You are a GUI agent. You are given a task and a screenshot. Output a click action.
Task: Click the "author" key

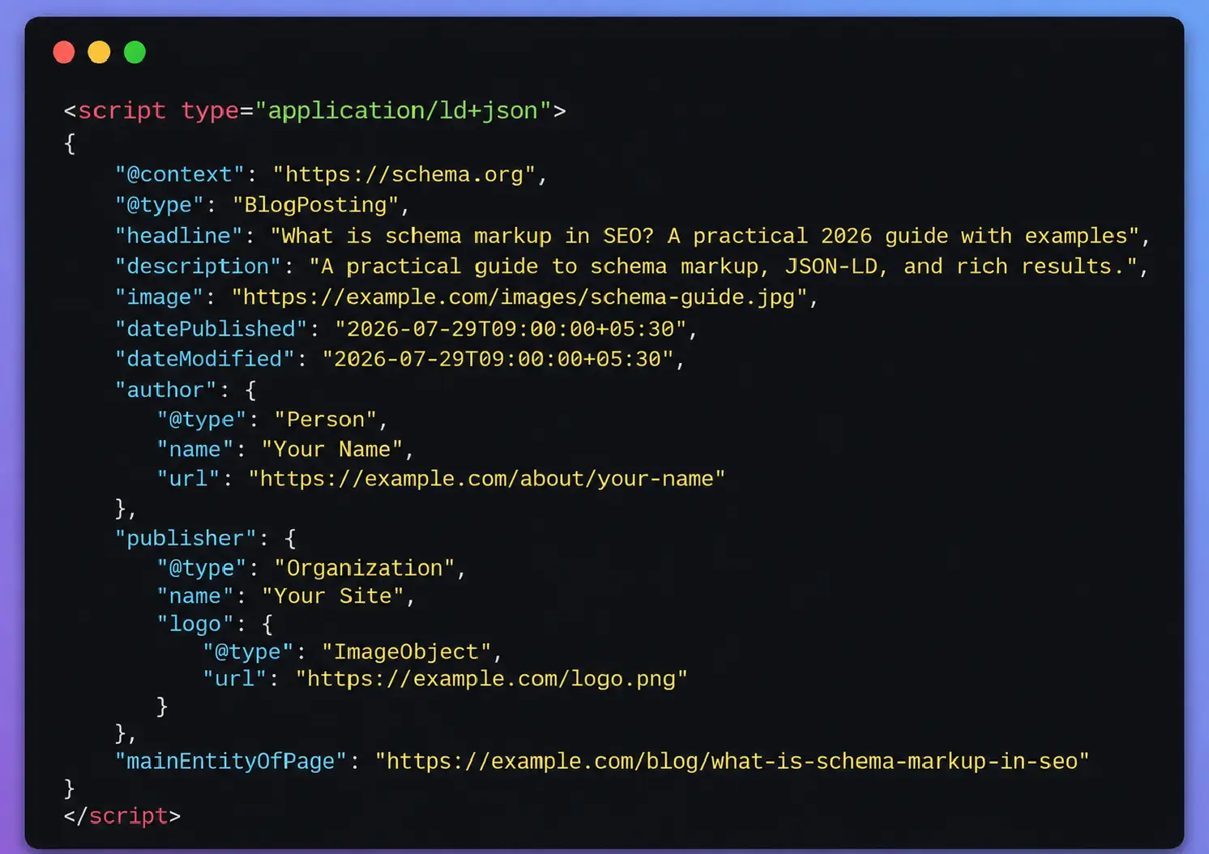(x=165, y=390)
